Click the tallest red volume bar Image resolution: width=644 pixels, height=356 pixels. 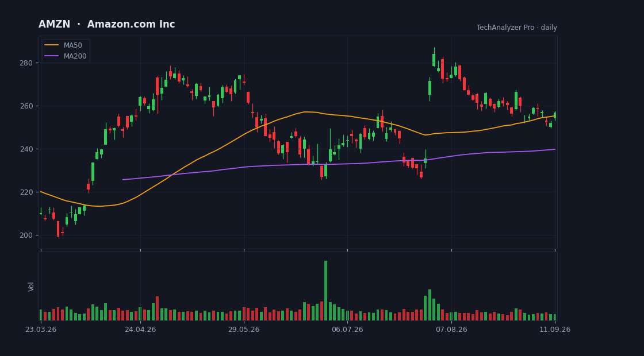[158, 308]
